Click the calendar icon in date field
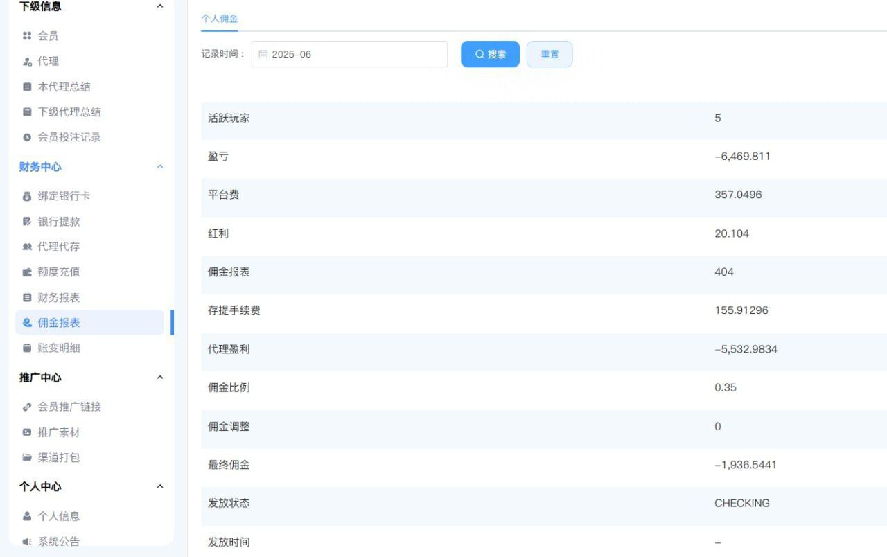 pos(263,54)
